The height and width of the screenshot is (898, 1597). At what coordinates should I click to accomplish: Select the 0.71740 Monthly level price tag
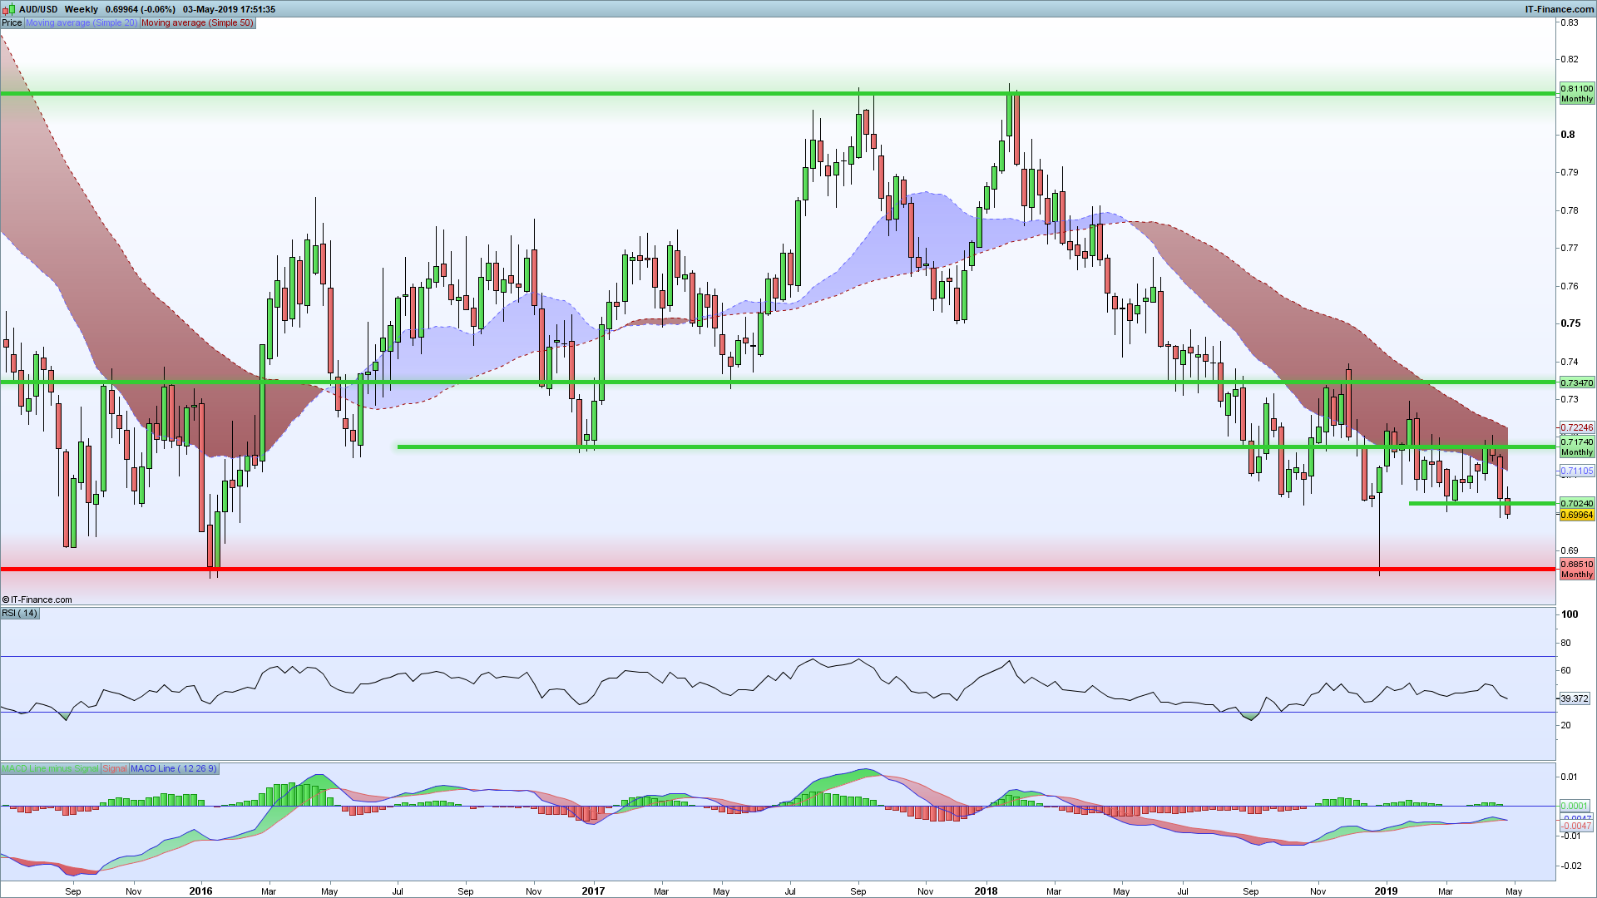pos(1576,447)
